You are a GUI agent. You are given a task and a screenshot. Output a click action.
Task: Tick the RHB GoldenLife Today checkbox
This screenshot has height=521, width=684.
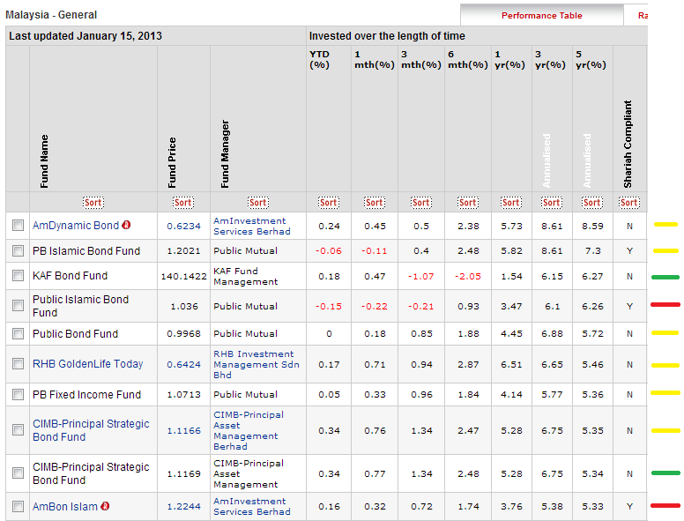point(18,364)
